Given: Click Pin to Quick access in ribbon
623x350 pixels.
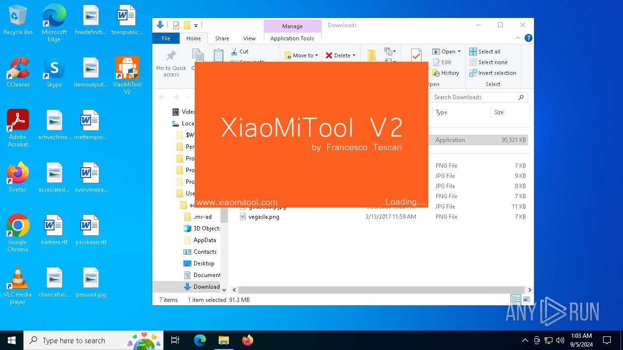Looking at the screenshot, I should [171, 63].
